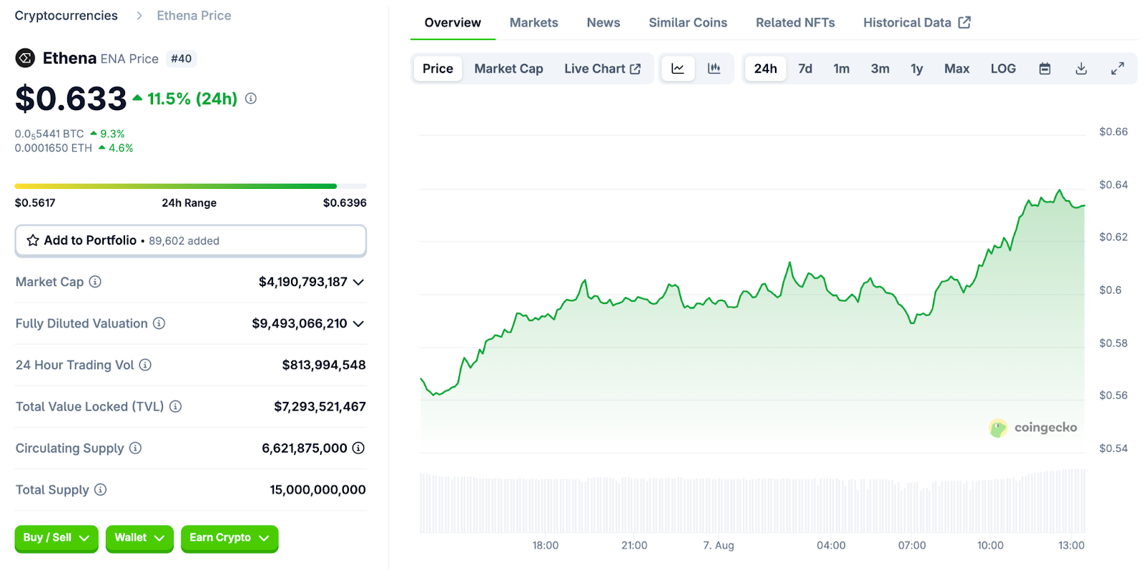This screenshot has height=570, width=1144.
Task: Click the $0.633 price value
Action: (71, 99)
